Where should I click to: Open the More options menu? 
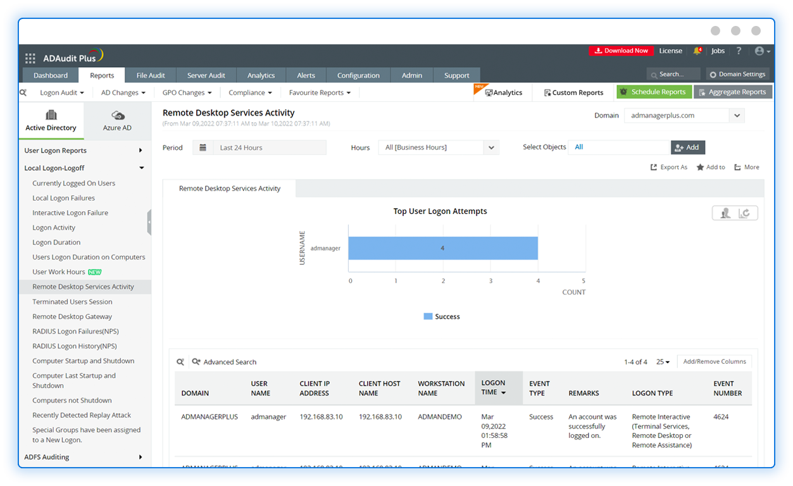click(x=747, y=167)
